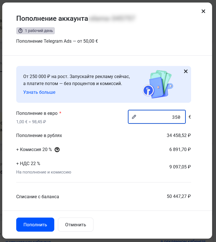216x242 pixels.
Task: Click the clock icon in the processing badge
Action: 20,31
